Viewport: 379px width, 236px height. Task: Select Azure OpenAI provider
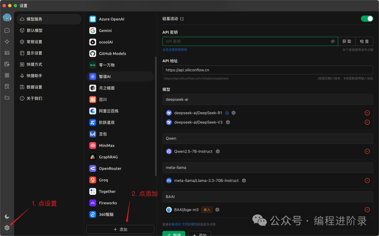click(x=120, y=19)
